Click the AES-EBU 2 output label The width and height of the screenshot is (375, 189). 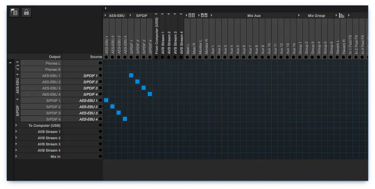(x=51, y=82)
